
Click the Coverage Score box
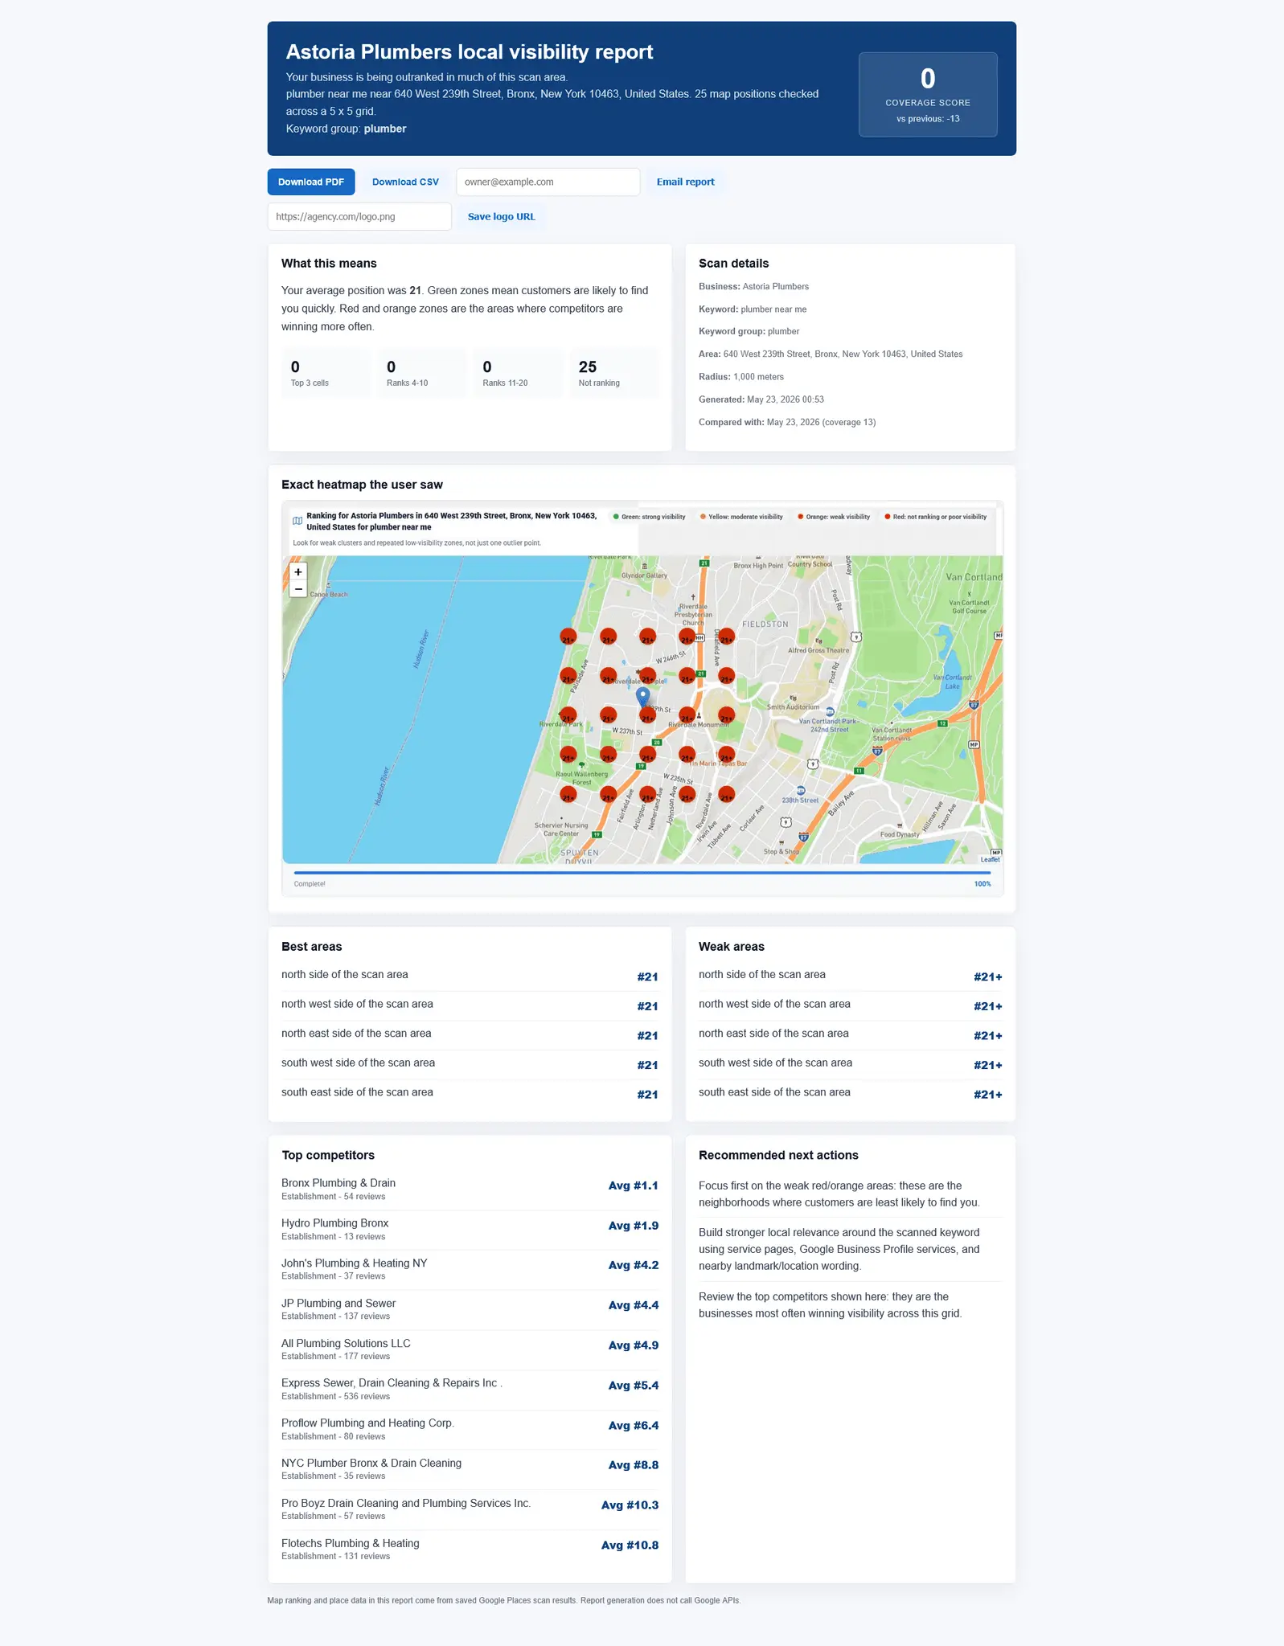928,94
